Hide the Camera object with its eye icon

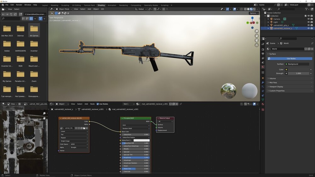pos(308,19)
